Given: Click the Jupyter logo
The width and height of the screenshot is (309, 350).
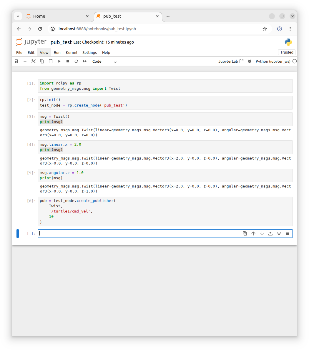Looking at the screenshot, I should tap(31, 42).
